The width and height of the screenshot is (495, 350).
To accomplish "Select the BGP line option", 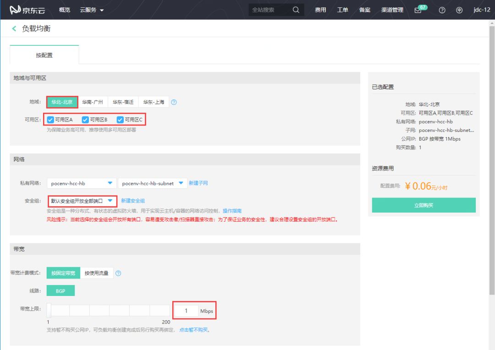I will tap(60, 290).
